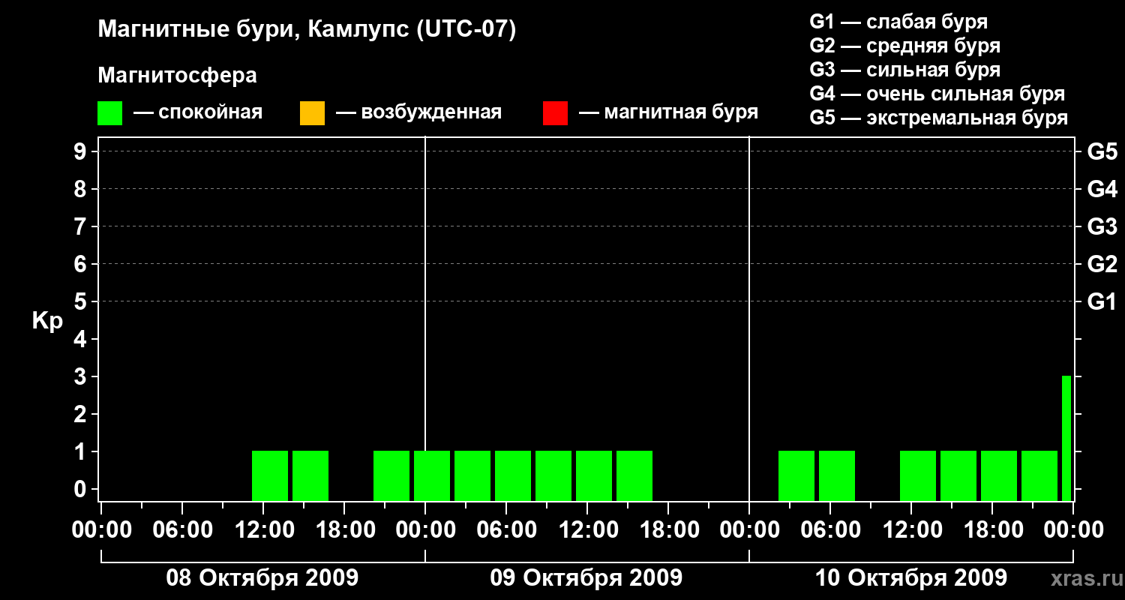1125x600 pixels.
Task: Click the '10 Октября 2009' date label
Action: 911,578
